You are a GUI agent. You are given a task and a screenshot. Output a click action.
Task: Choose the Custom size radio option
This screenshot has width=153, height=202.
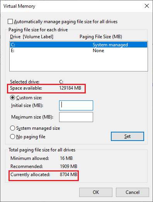click(12, 98)
